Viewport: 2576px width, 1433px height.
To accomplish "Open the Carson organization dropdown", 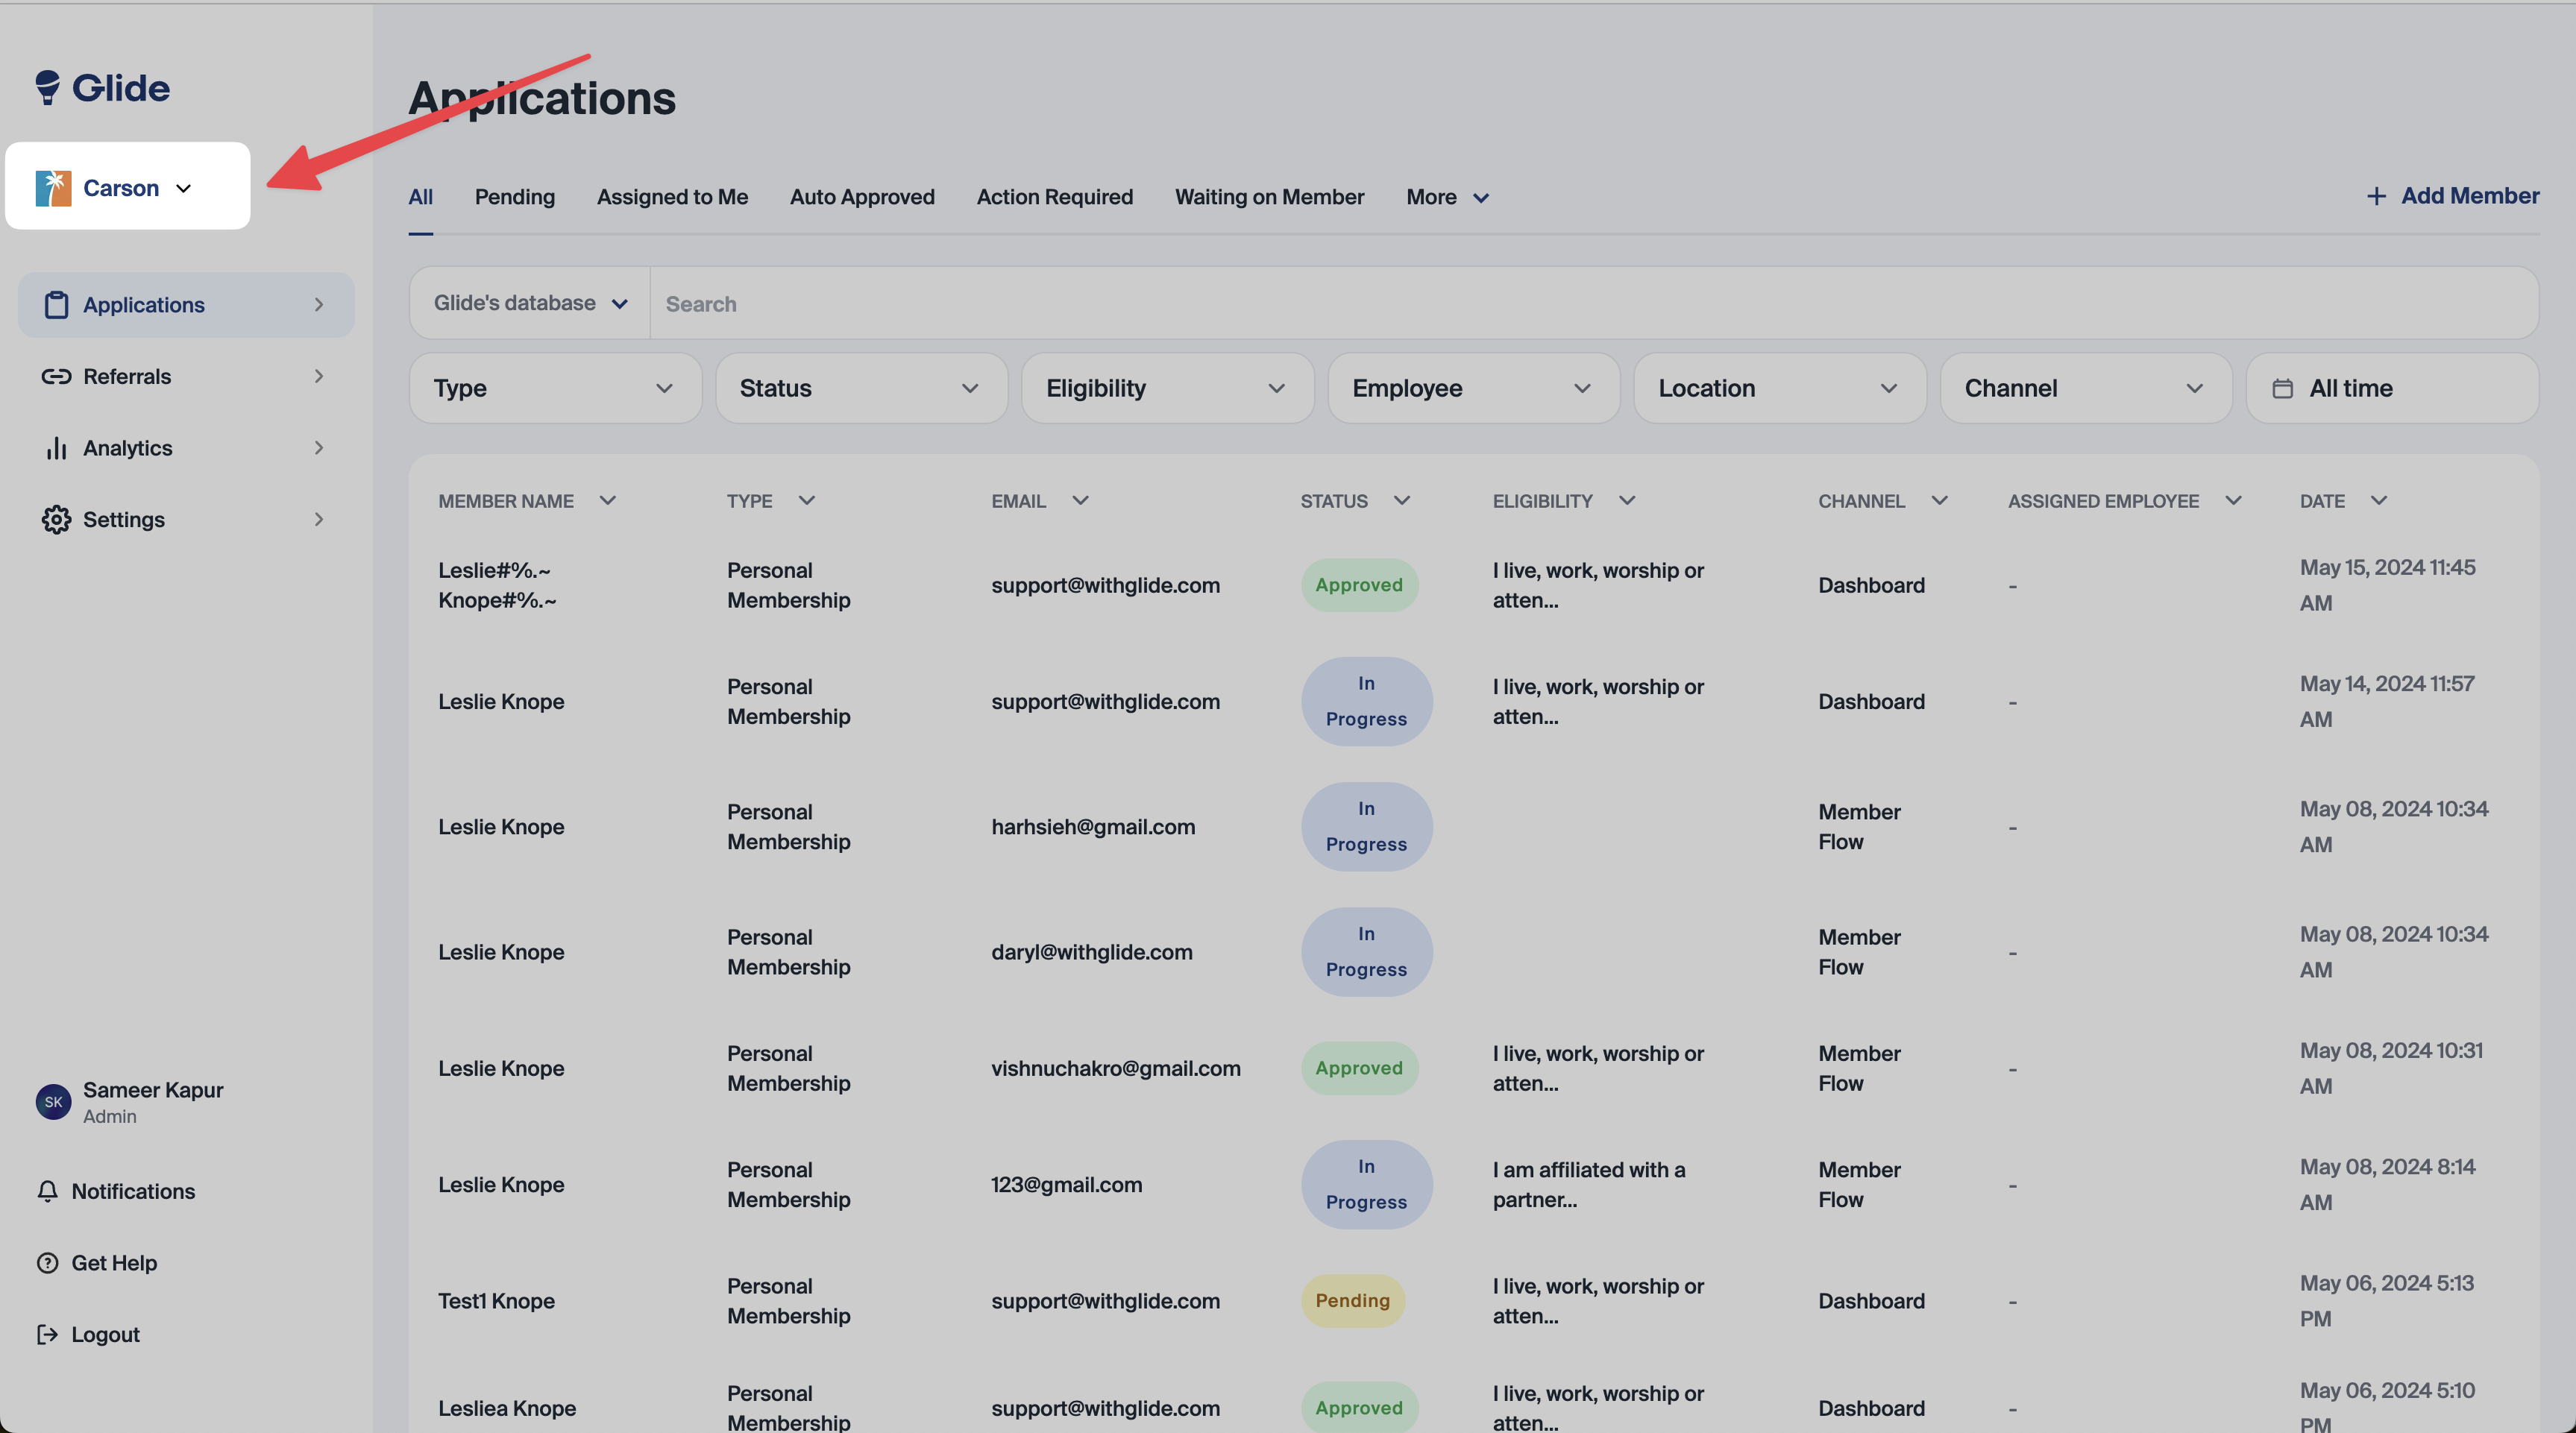I will tap(128, 187).
